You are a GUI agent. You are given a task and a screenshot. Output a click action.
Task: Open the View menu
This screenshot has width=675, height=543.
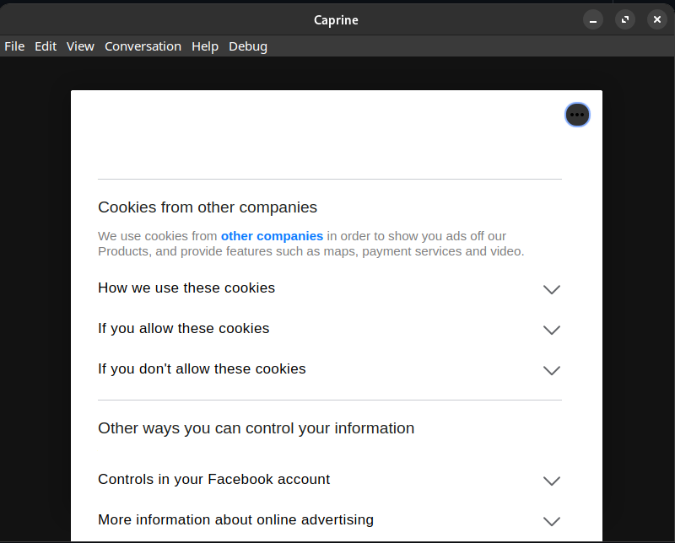(x=80, y=46)
